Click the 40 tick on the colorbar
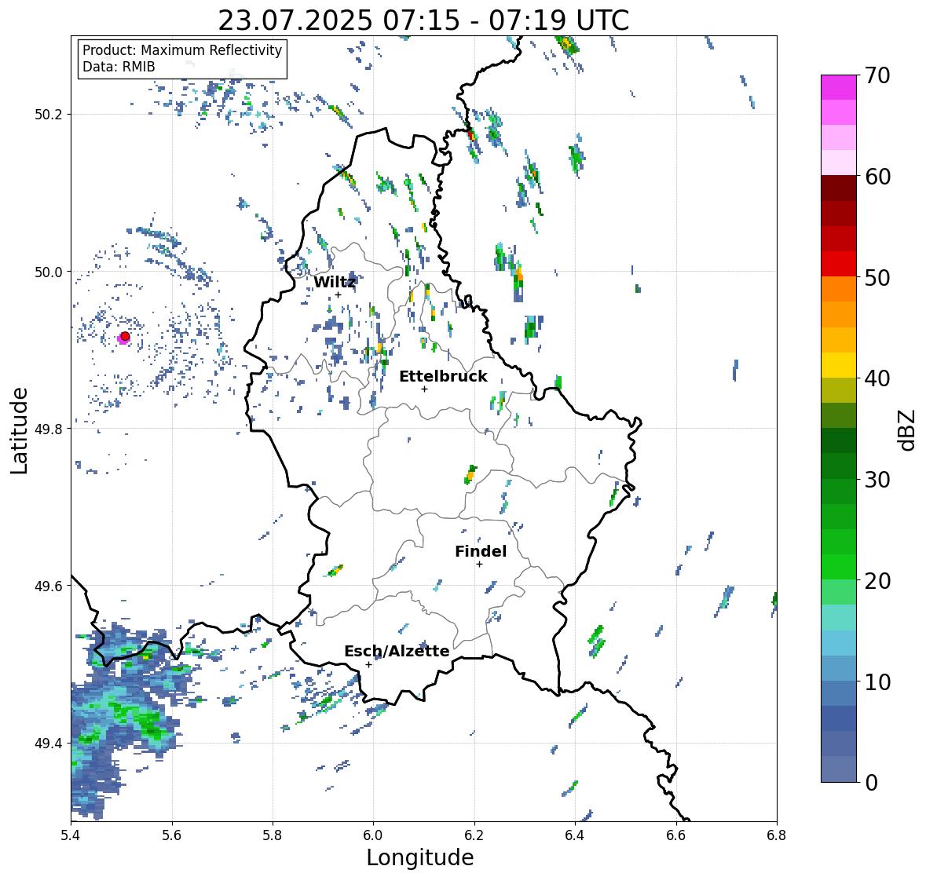This screenshot has height=877, width=926. pyautogui.click(x=877, y=378)
